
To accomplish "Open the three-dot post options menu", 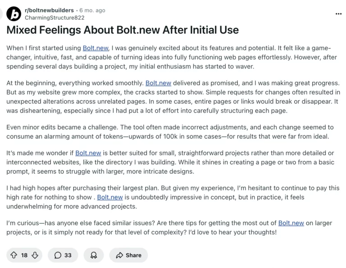I will [x=338, y=14].
